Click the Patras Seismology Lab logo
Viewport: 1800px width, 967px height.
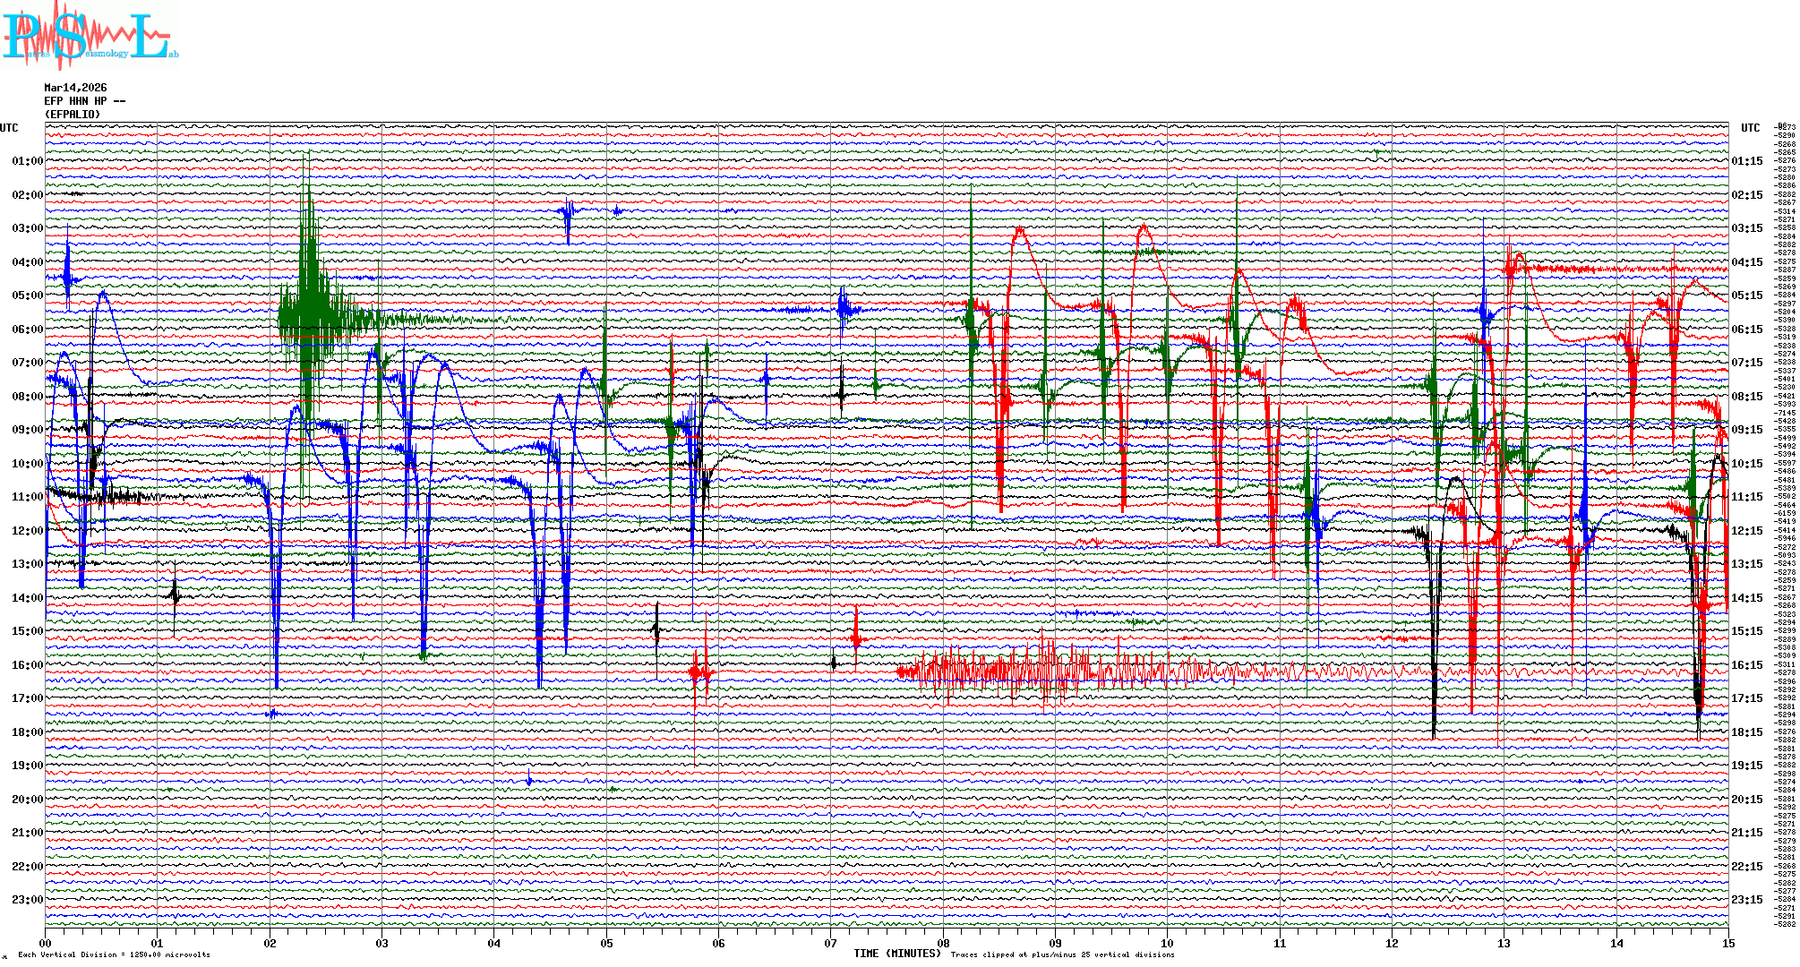pyautogui.click(x=90, y=36)
